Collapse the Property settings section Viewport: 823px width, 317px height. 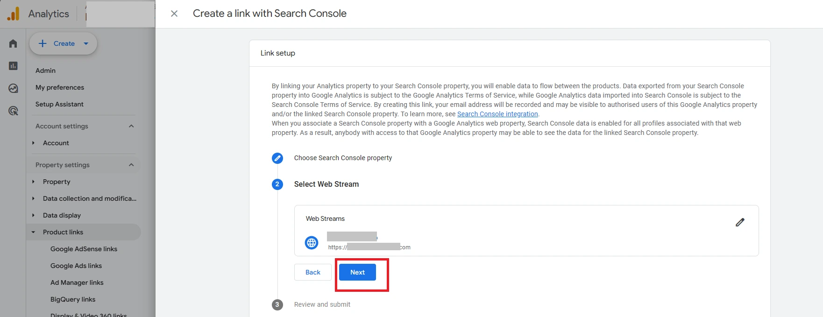pyautogui.click(x=131, y=164)
